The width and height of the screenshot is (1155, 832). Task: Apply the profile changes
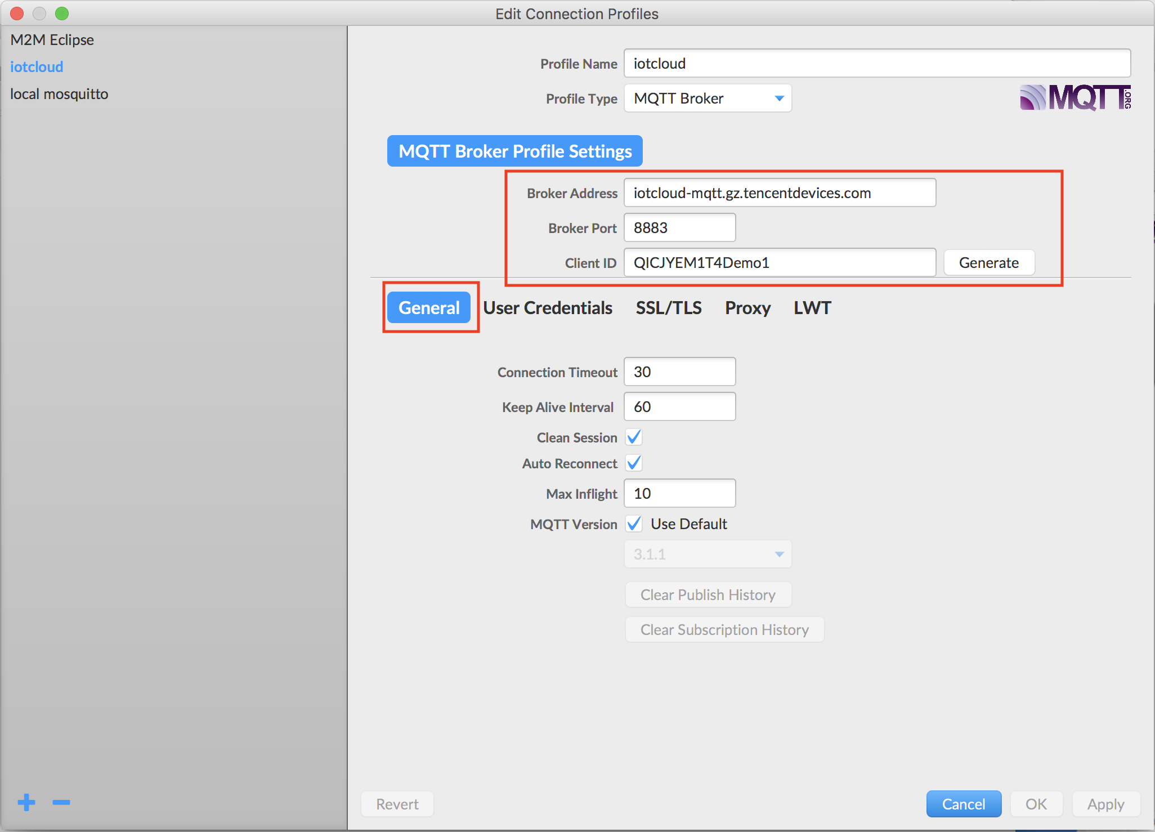tap(1105, 804)
